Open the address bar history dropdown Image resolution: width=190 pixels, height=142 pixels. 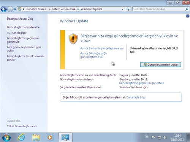(x=122, y=9)
